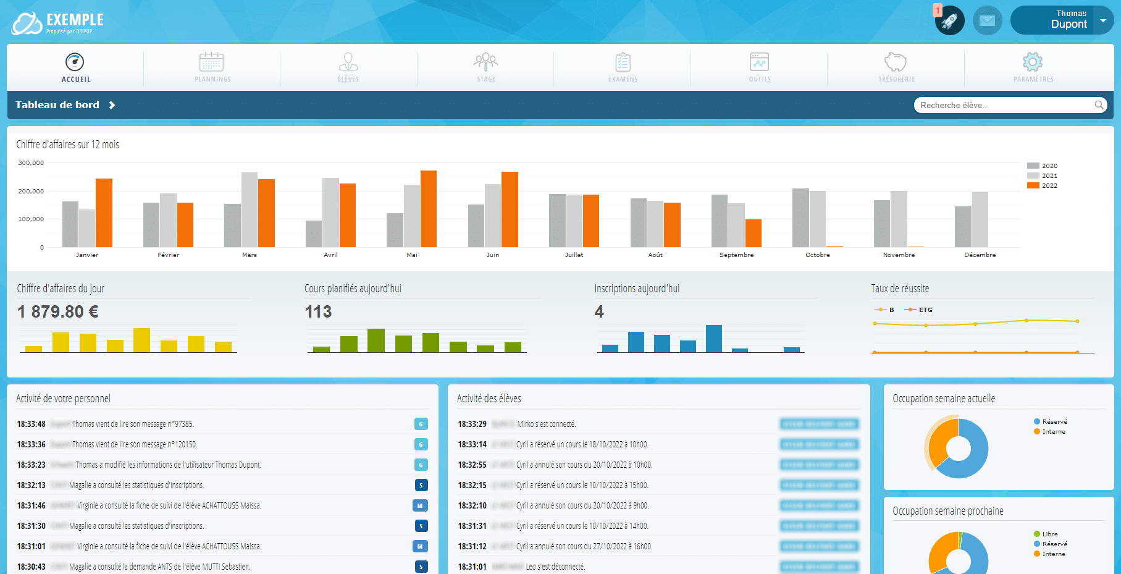Go to the Plannings calendar icon
Viewport: 1121px width, 574px height.
click(x=212, y=62)
